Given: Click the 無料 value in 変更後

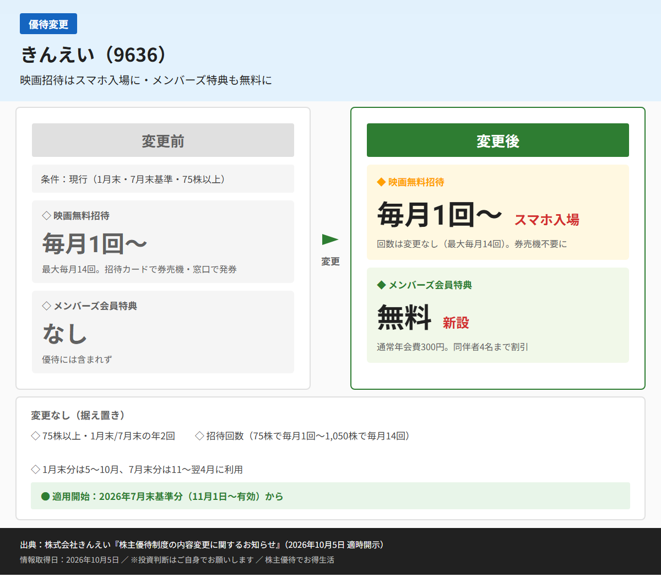Looking at the screenshot, I should point(404,317).
